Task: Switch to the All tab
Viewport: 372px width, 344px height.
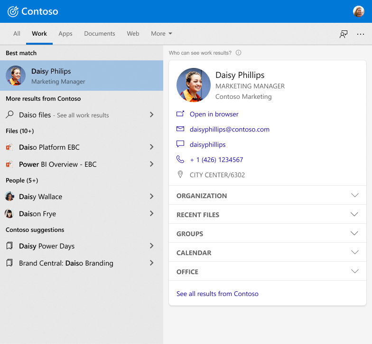Action: pos(17,33)
